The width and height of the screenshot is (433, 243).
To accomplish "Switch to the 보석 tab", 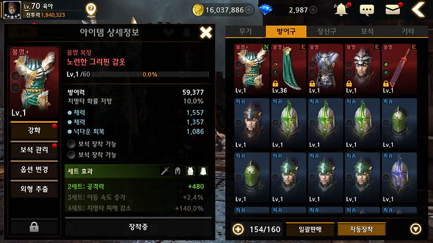I will pyautogui.click(x=367, y=31).
